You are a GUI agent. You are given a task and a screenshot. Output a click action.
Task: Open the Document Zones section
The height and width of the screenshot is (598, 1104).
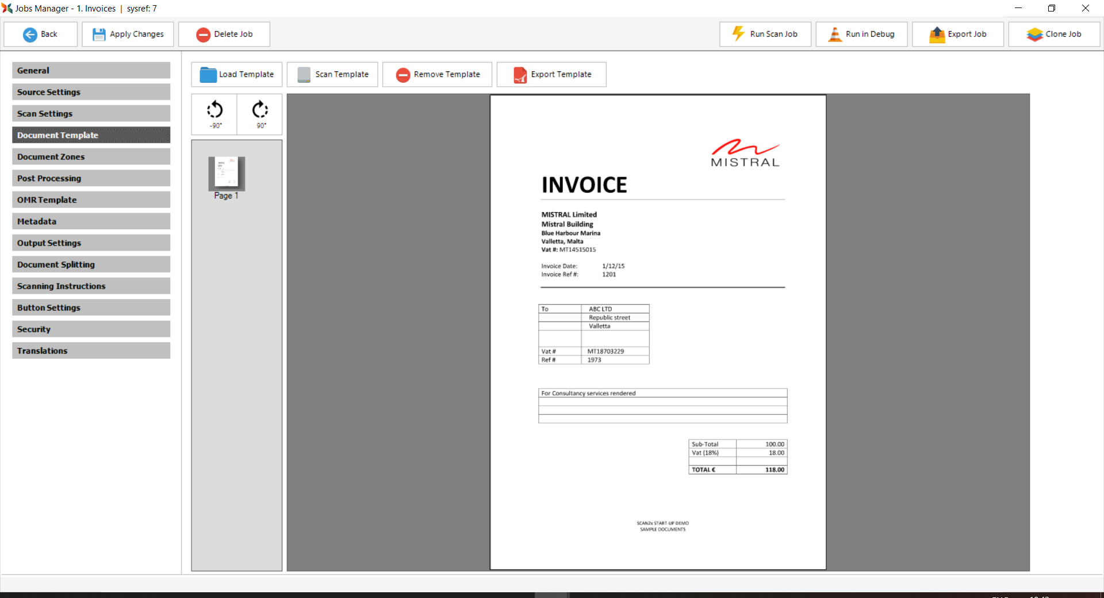click(x=91, y=157)
